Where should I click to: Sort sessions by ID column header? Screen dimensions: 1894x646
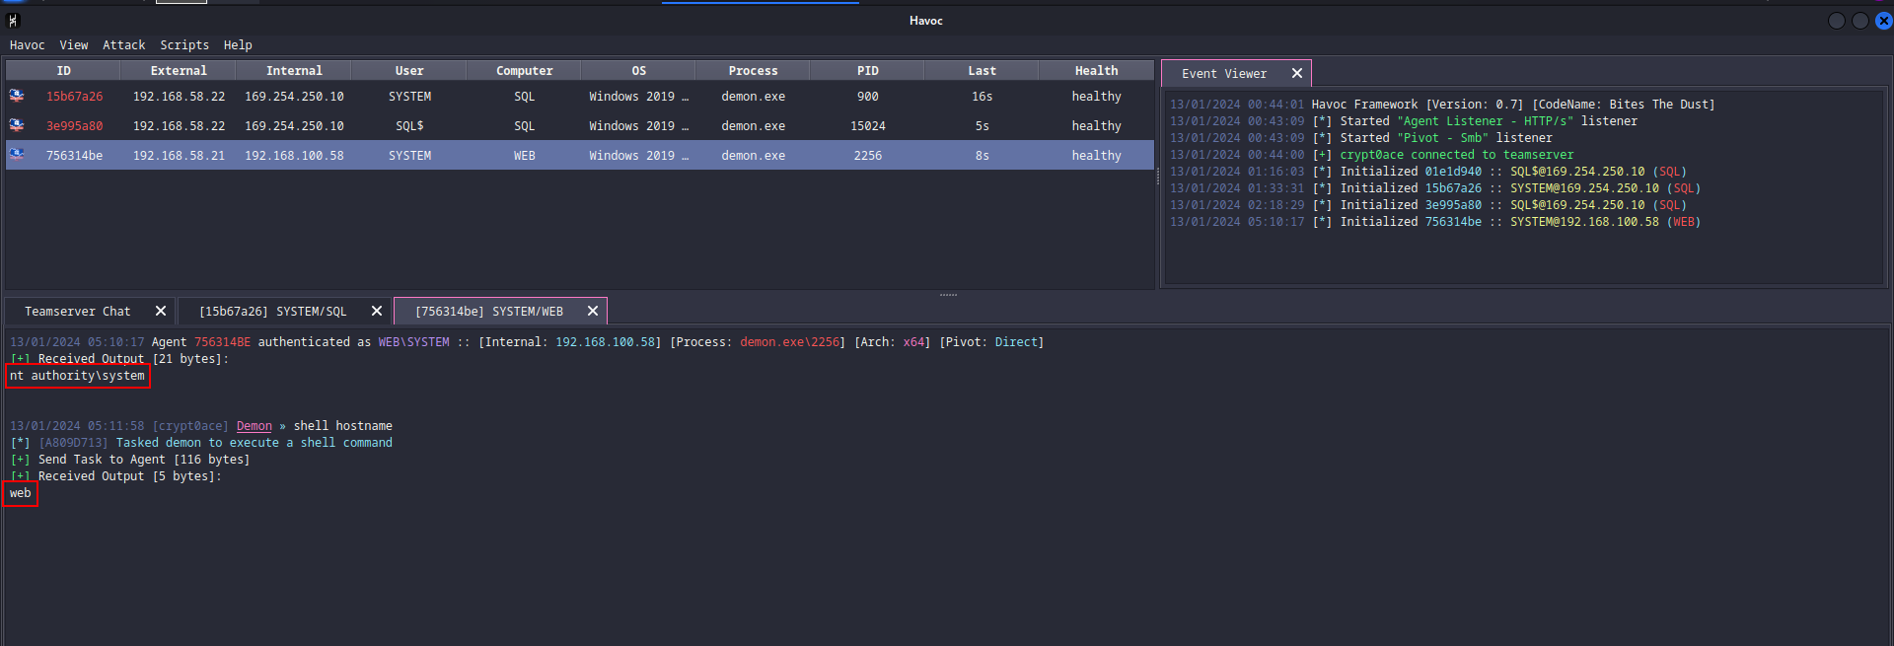63,71
